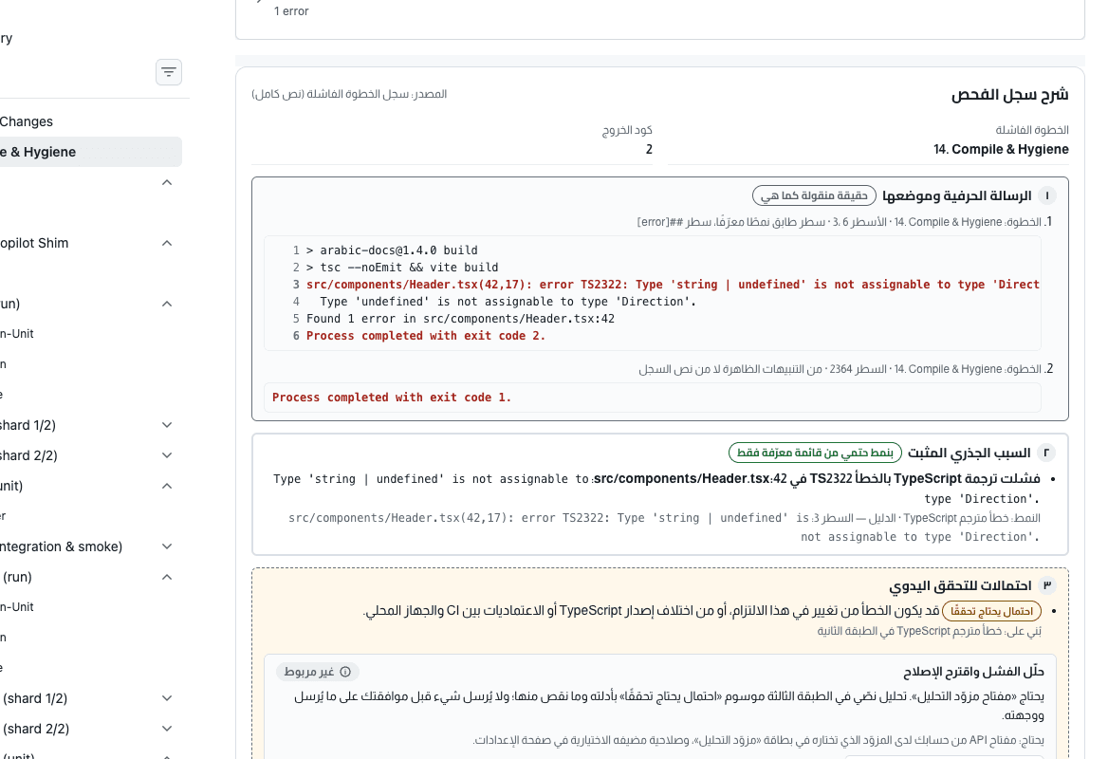1108x759 pixels.
Task: Click the heading «احتمالات للتحقق اليدوي»
Action: click(960, 585)
